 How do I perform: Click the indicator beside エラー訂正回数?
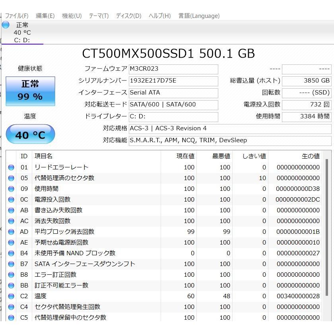11,274
